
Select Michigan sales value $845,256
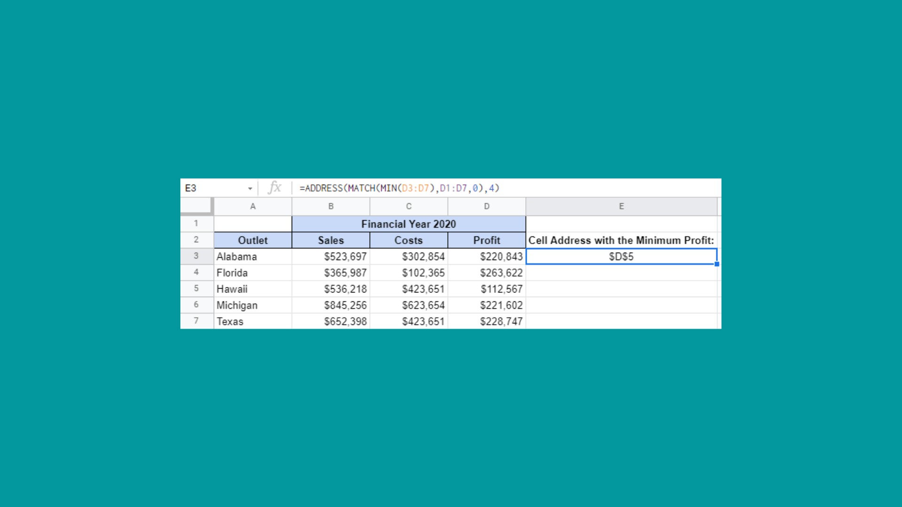click(x=331, y=306)
